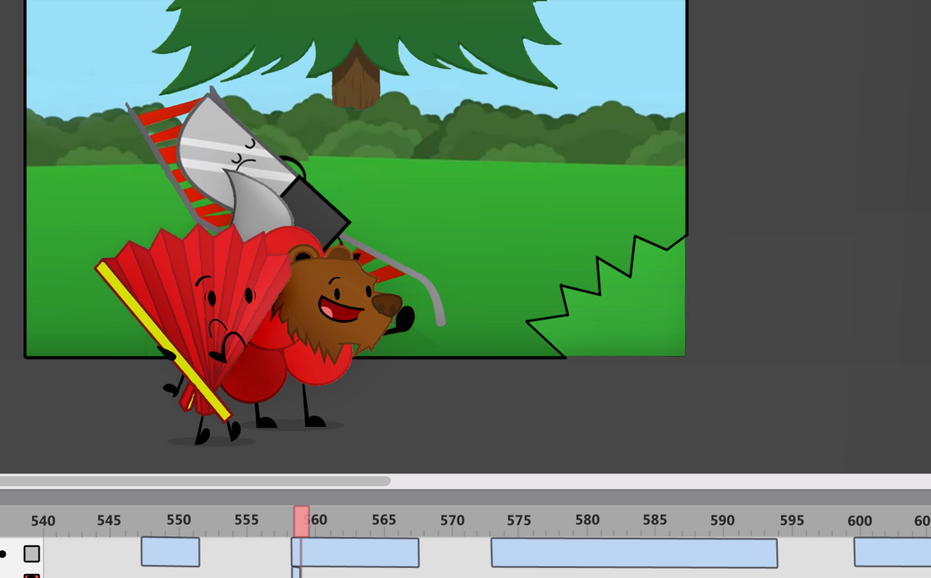Select the frame span ending near frame 550
This screenshot has width=931, height=578.
[171, 552]
